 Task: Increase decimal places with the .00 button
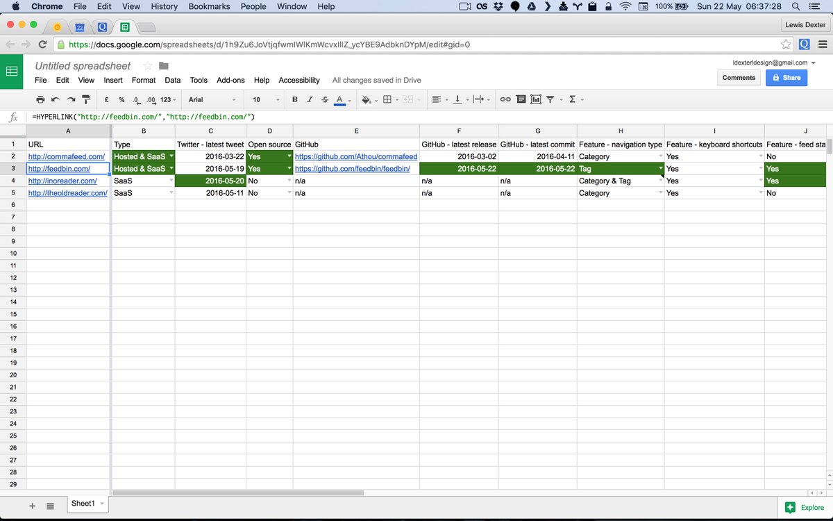151,99
